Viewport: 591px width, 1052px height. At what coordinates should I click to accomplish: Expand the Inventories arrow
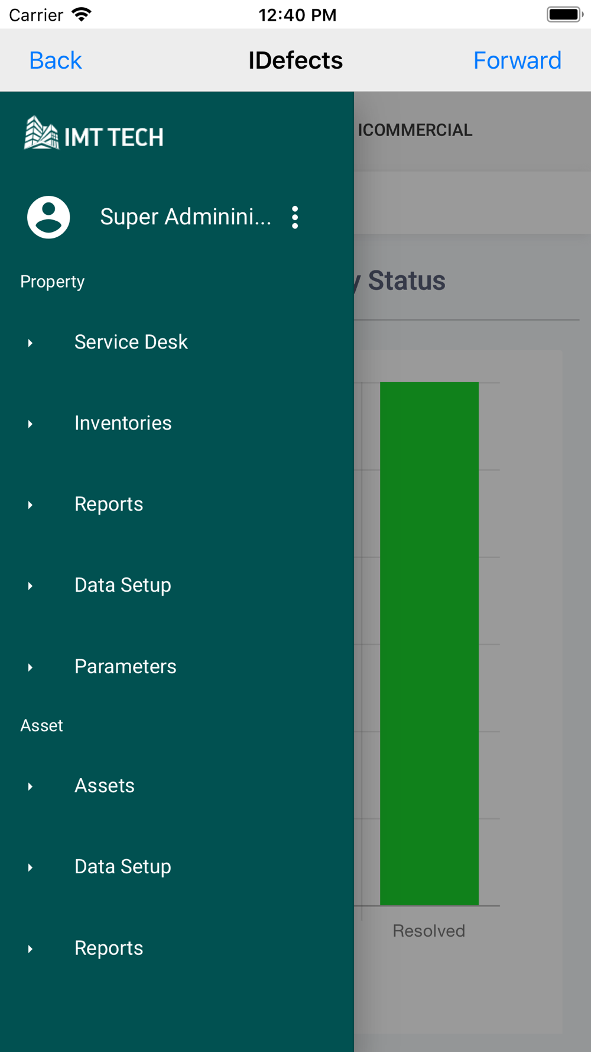tap(30, 424)
